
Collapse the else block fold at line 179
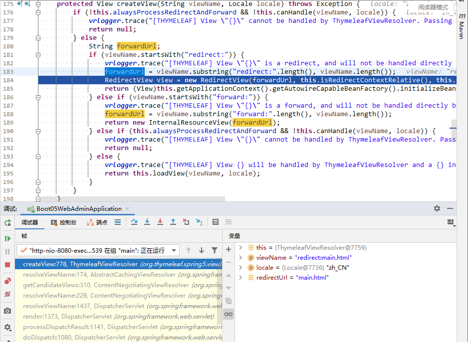coord(38,38)
